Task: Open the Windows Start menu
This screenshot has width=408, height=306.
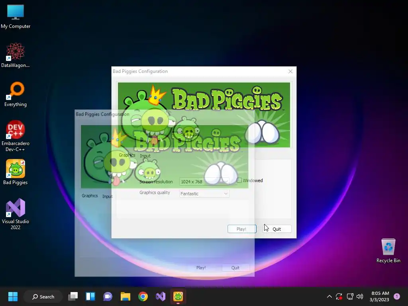Action: coord(13,296)
